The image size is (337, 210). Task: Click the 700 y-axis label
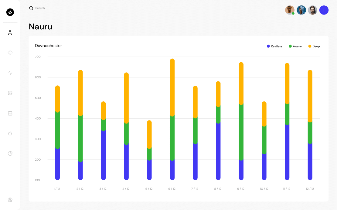38,57
